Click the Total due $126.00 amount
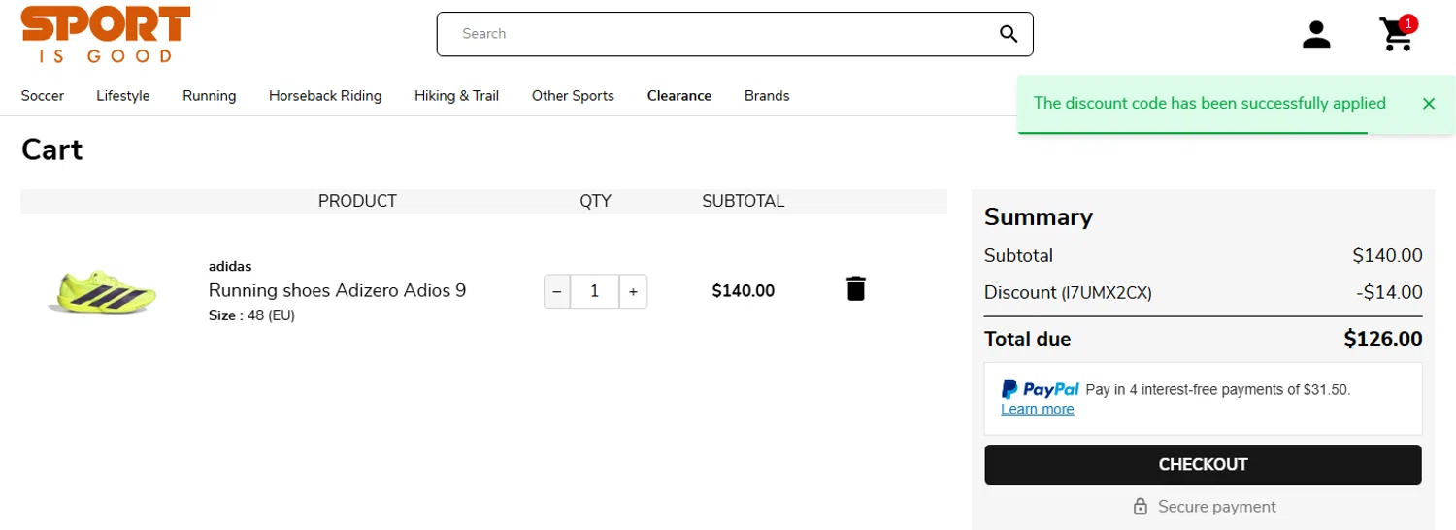 [1383, 339]
